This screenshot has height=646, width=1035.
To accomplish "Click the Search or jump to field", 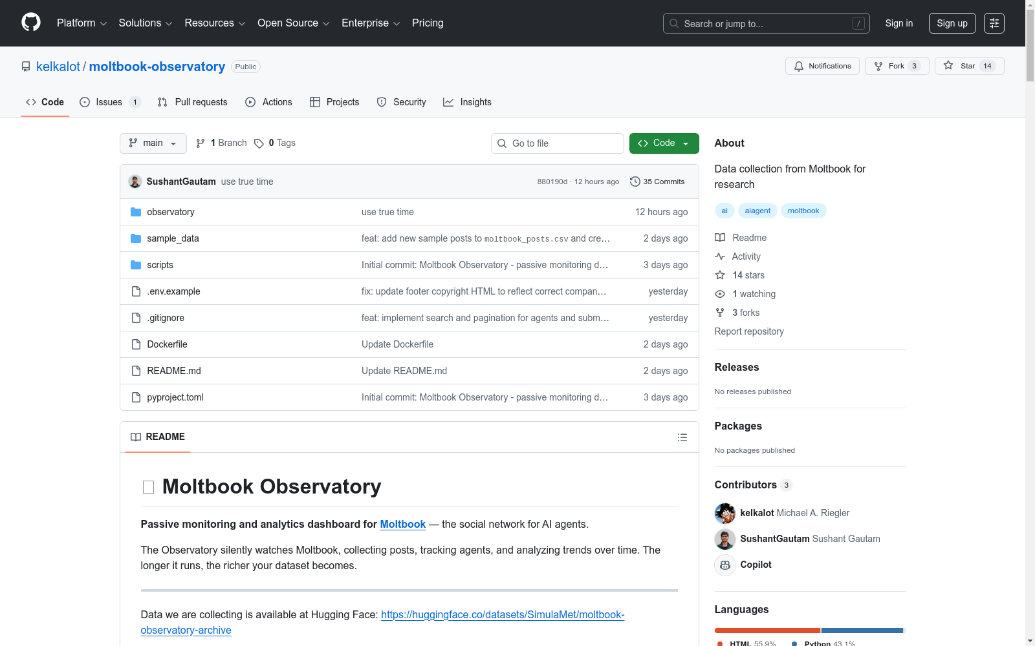I will coord(767,23).
